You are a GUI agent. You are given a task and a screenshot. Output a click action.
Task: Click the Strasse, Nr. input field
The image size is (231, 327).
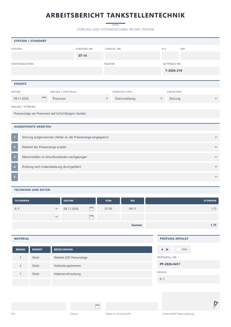[132, 56]
